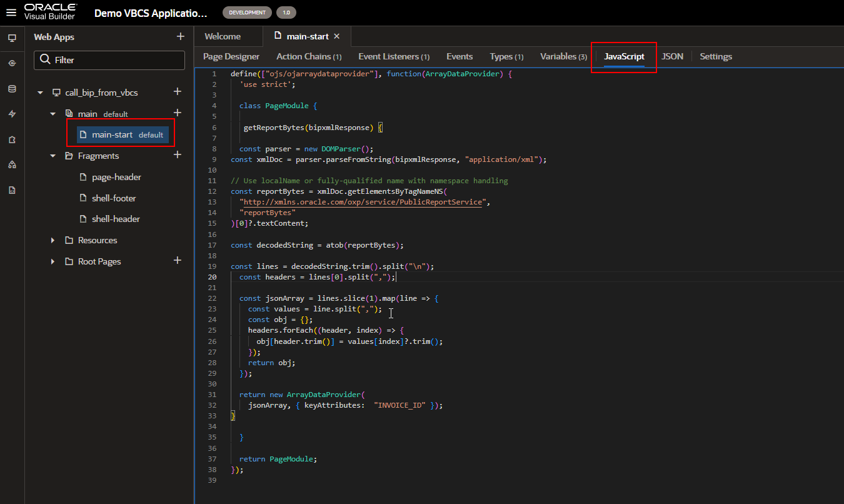Open the Action Chains tab

click(309, 56)
